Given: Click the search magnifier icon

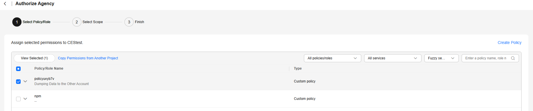Looking at the screenshot, I should click(513, 58).
